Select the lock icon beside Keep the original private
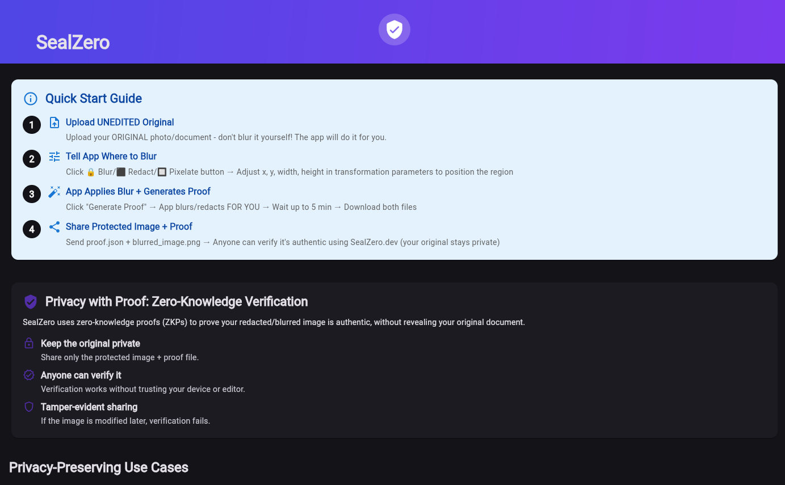 coord(29,343)
